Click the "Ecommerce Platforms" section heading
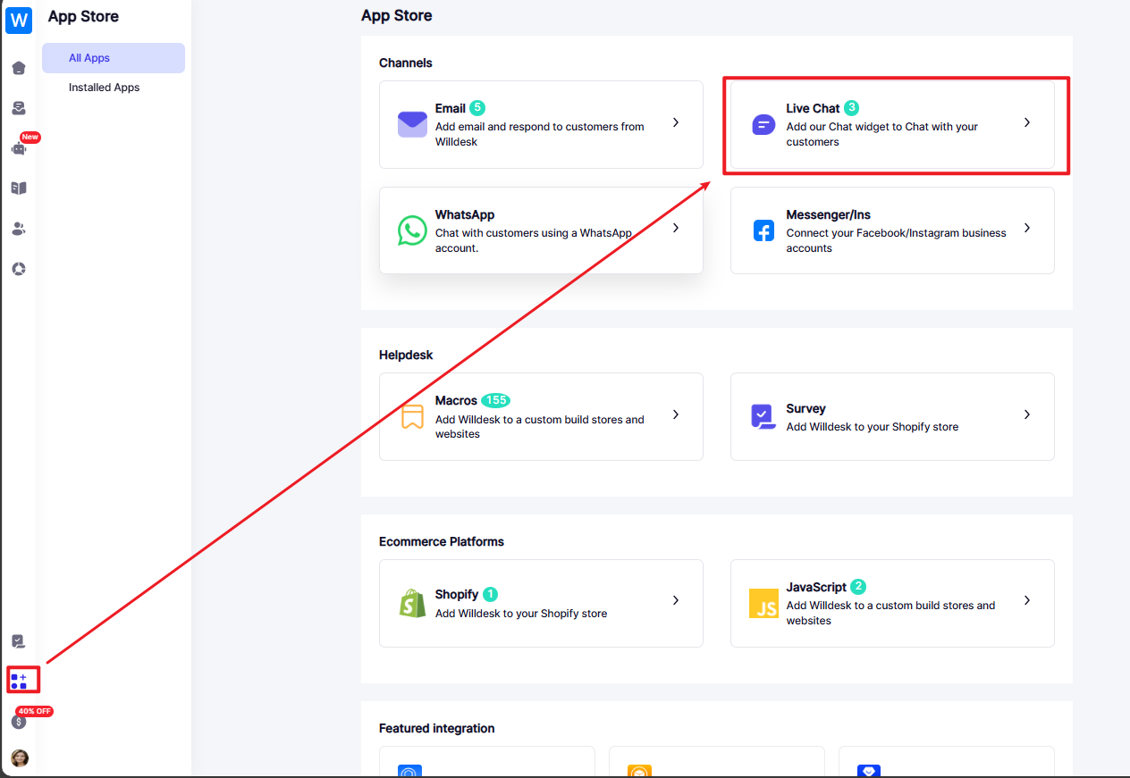Image resolution: width=1130 pixels, height=778 pixels. [x=442, y=541]
